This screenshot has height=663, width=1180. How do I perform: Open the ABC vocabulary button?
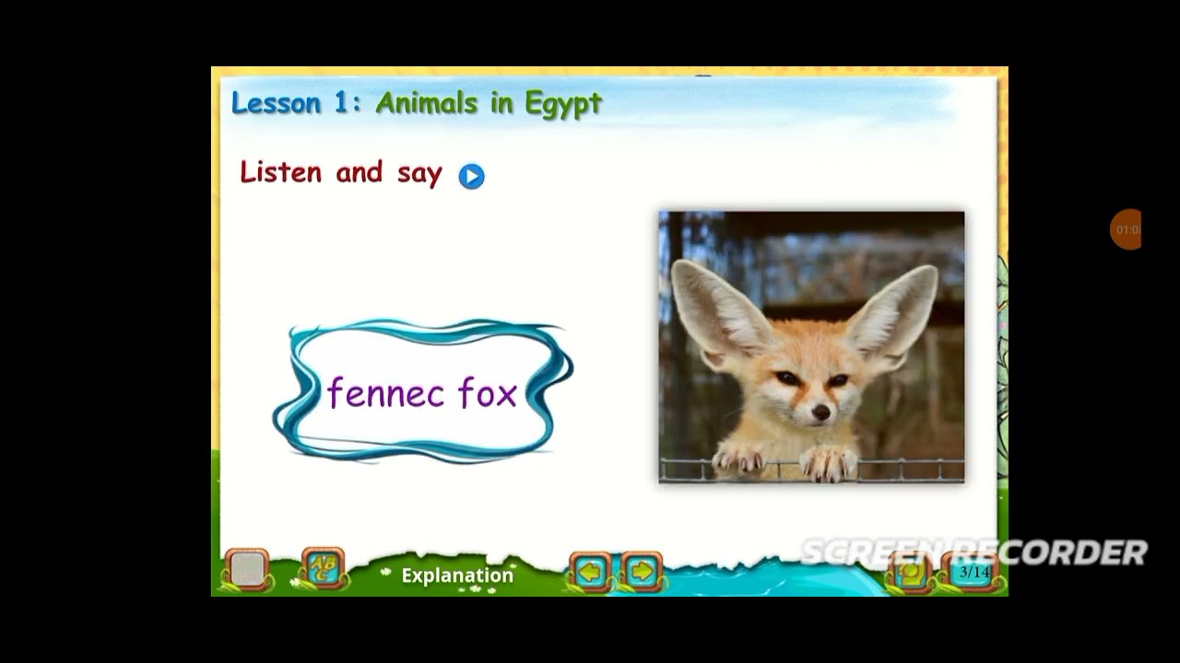pos(323,569)
